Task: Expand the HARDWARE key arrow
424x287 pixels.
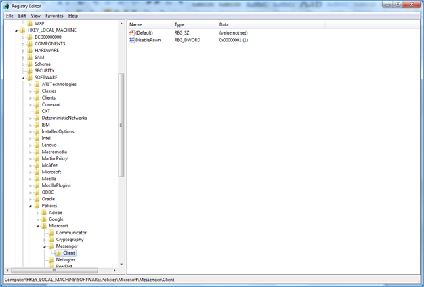Action: click(x=22, y=50)
